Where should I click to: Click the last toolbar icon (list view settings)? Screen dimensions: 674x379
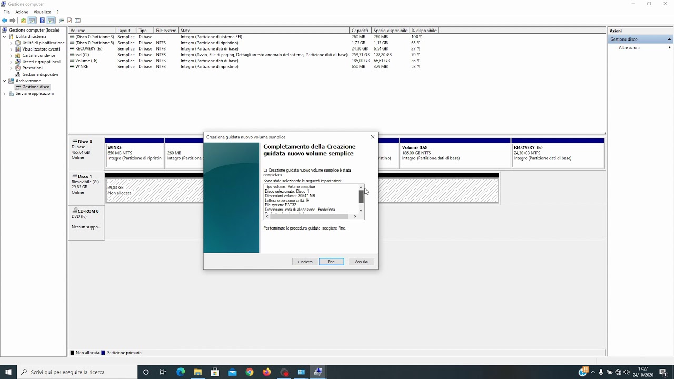77,21
